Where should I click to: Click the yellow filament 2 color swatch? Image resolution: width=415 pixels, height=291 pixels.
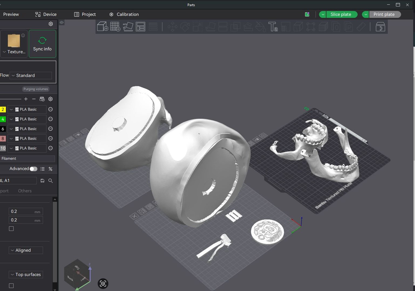(x=3, y=109)
